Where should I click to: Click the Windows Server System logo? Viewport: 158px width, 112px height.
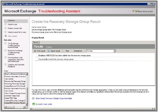143,11
